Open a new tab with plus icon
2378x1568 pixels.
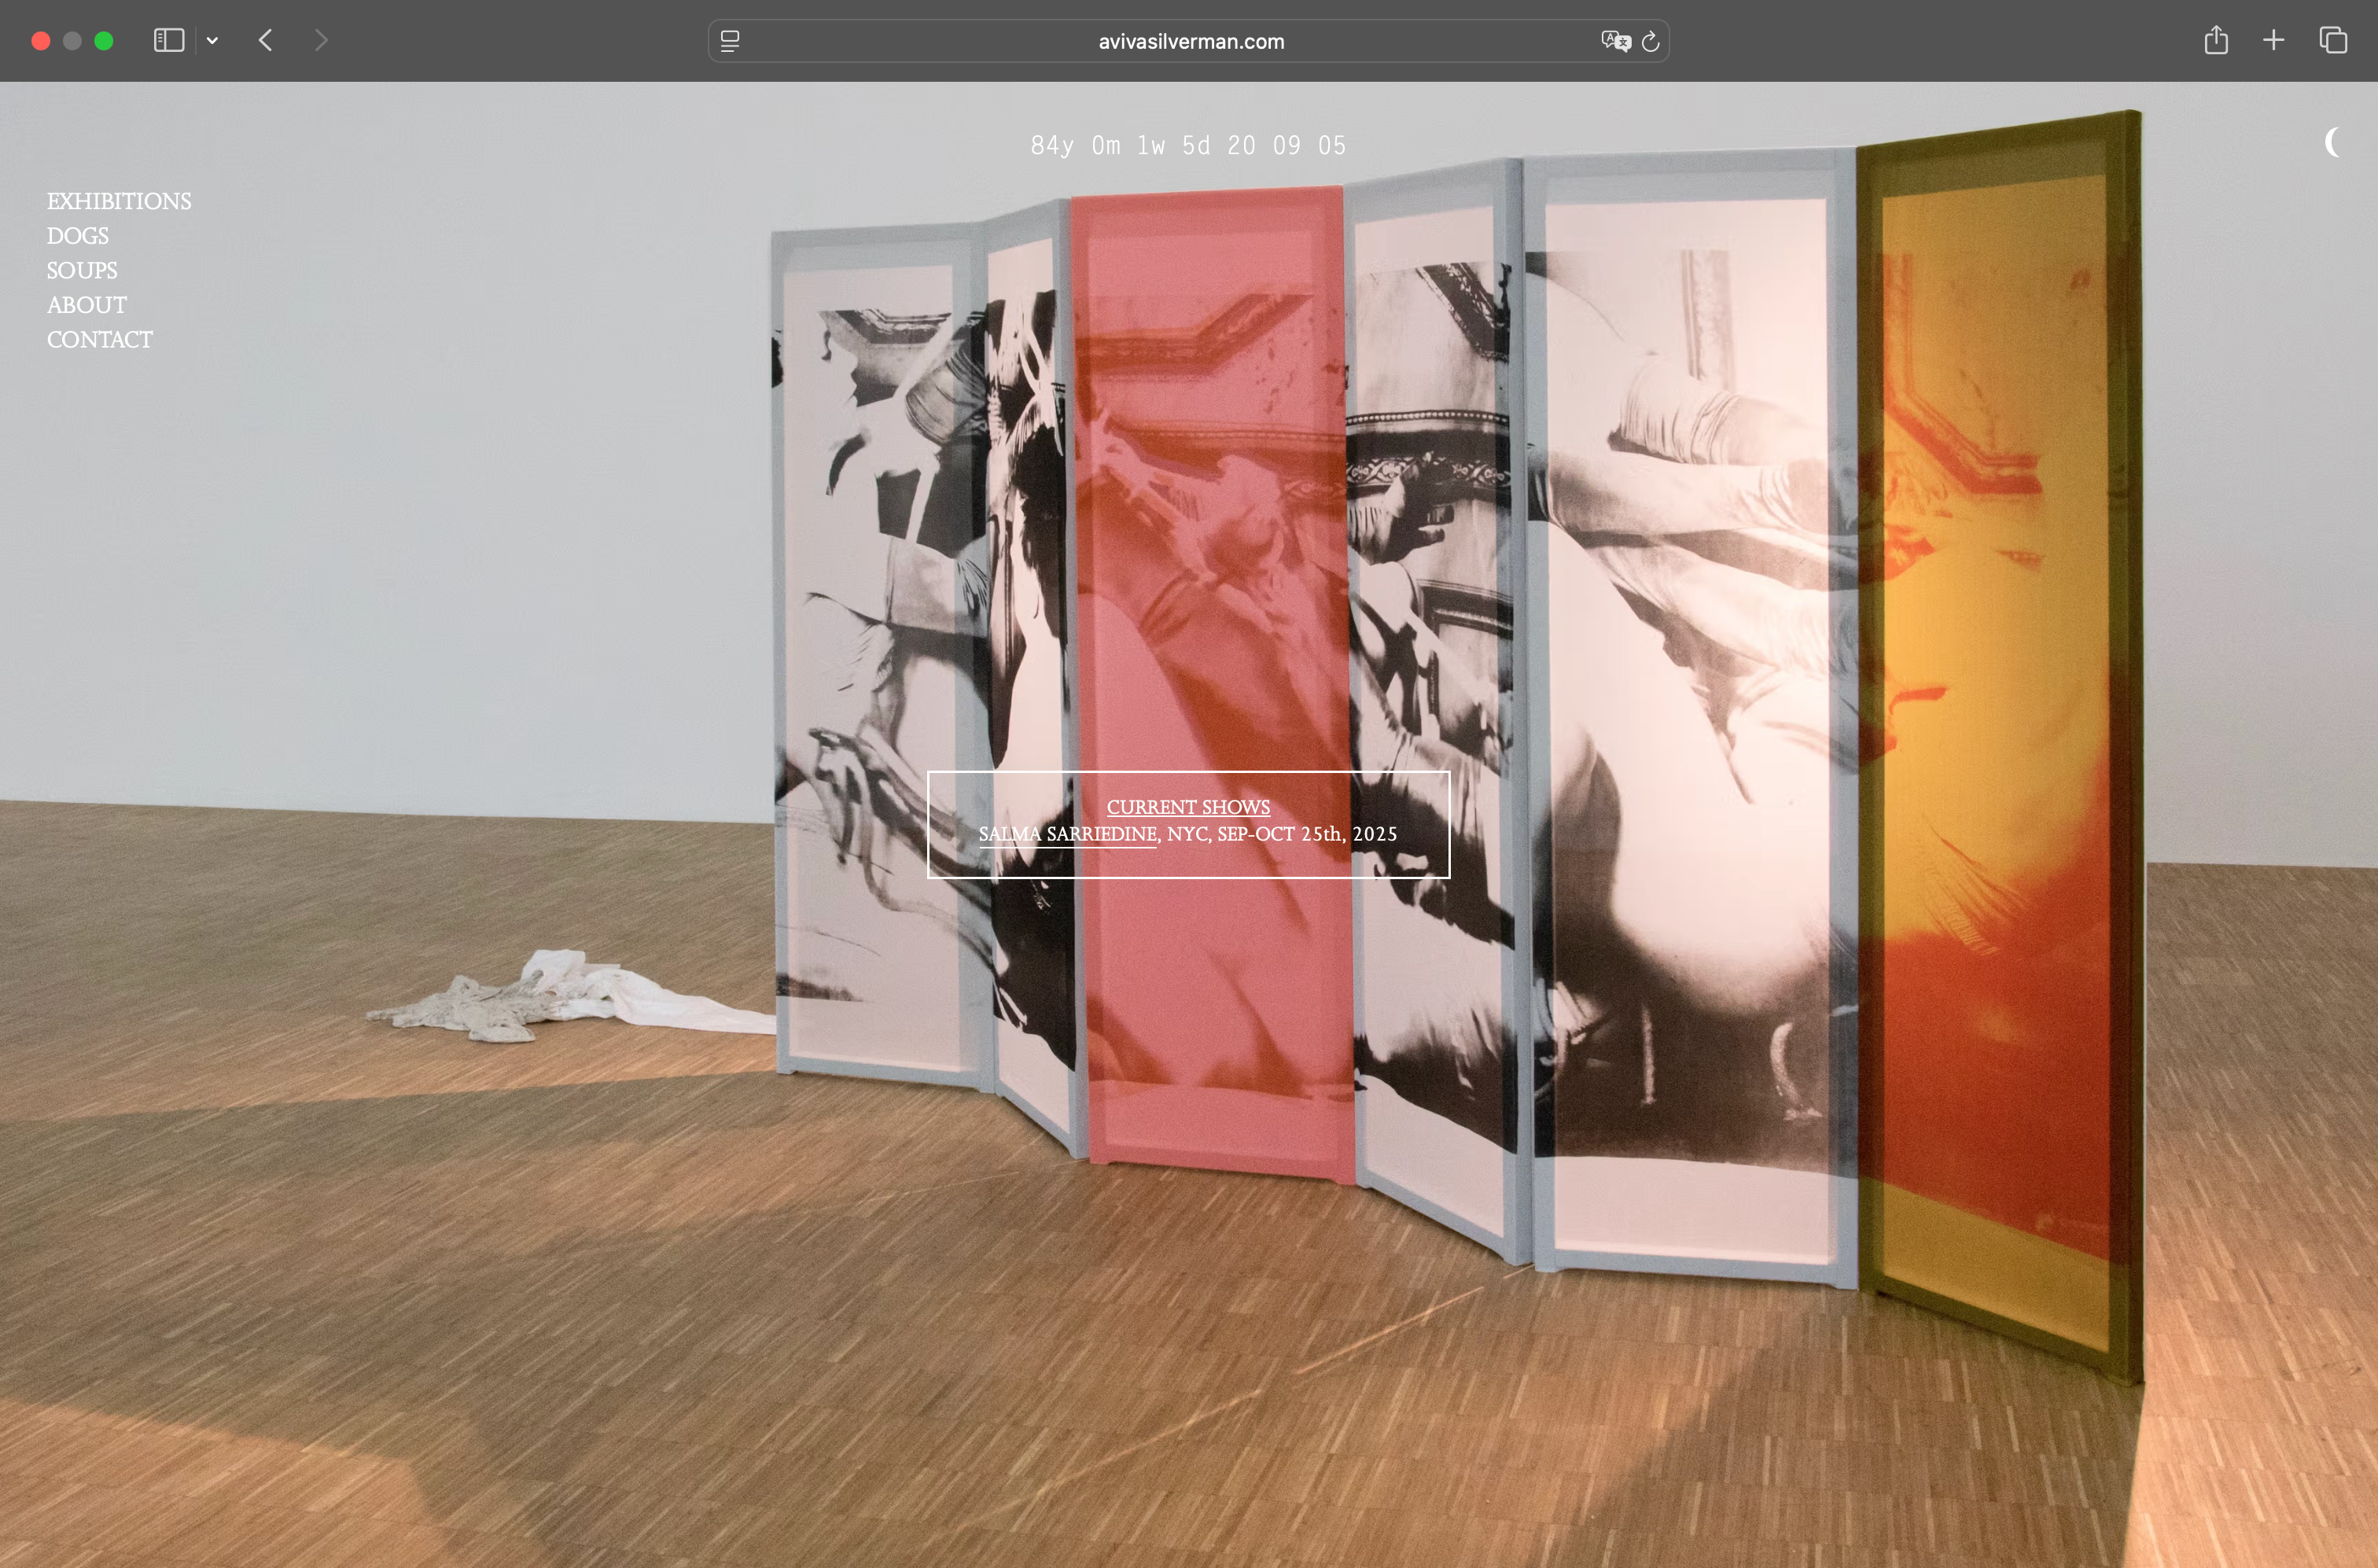tap(2273, 41)
